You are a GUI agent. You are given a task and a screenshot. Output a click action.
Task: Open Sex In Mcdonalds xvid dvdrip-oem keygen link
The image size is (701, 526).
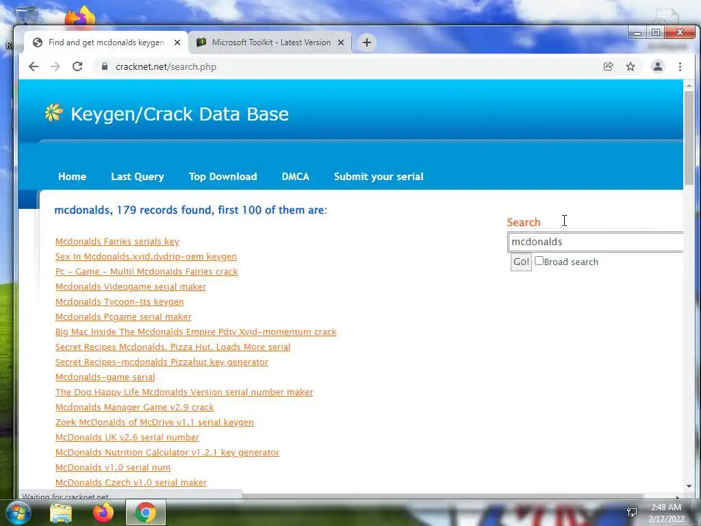click(146, 257)
